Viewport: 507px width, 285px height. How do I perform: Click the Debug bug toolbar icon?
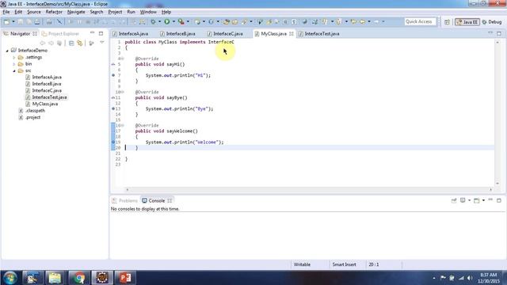[x=153, y=21]
